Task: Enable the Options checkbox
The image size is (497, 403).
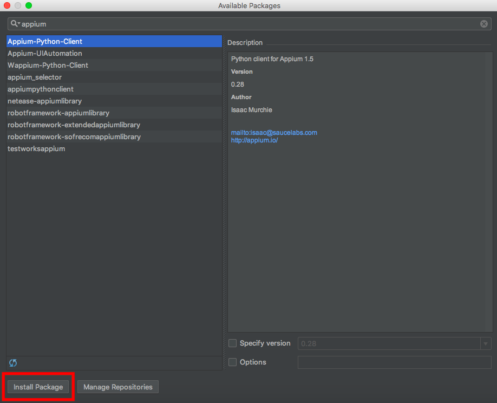Action: pyautogui.click(x=232, y=362)
